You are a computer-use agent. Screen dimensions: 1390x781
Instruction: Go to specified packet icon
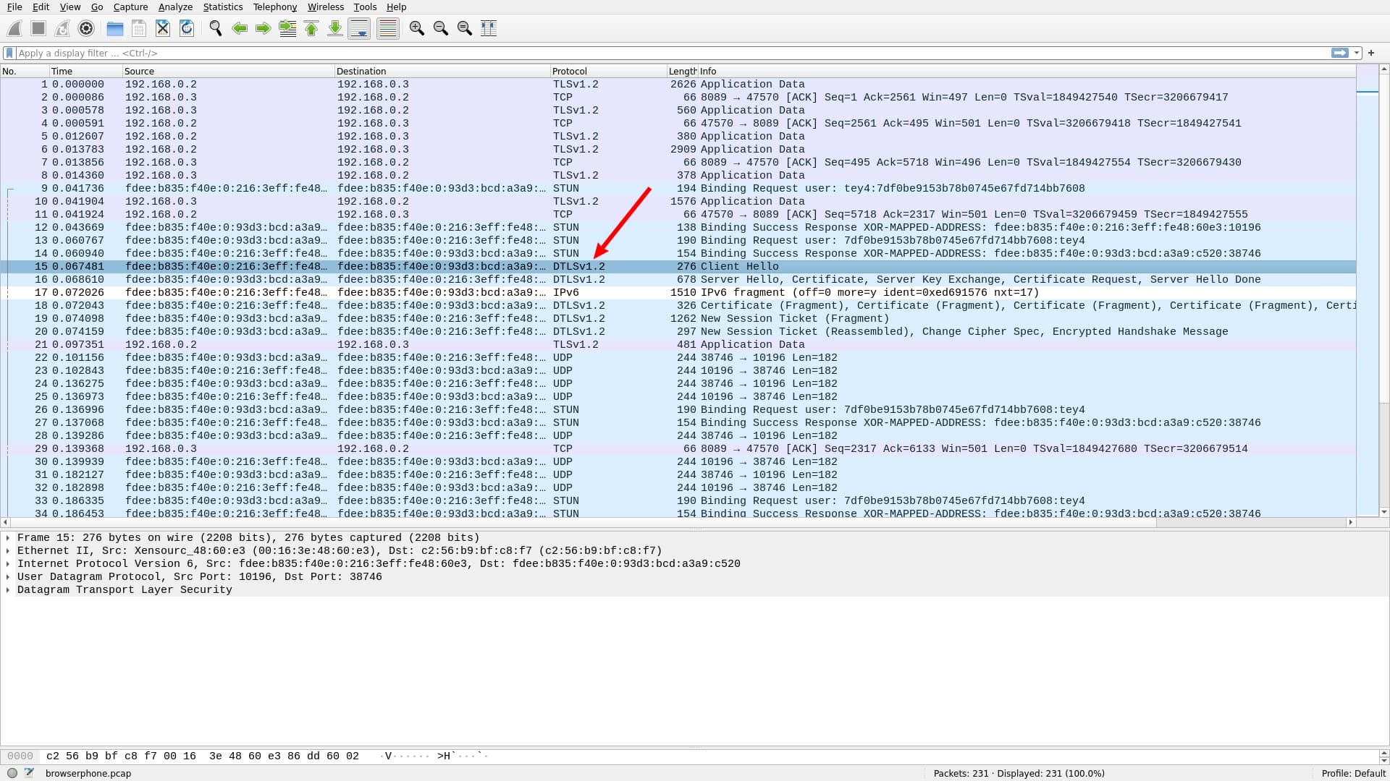[287, 28]
